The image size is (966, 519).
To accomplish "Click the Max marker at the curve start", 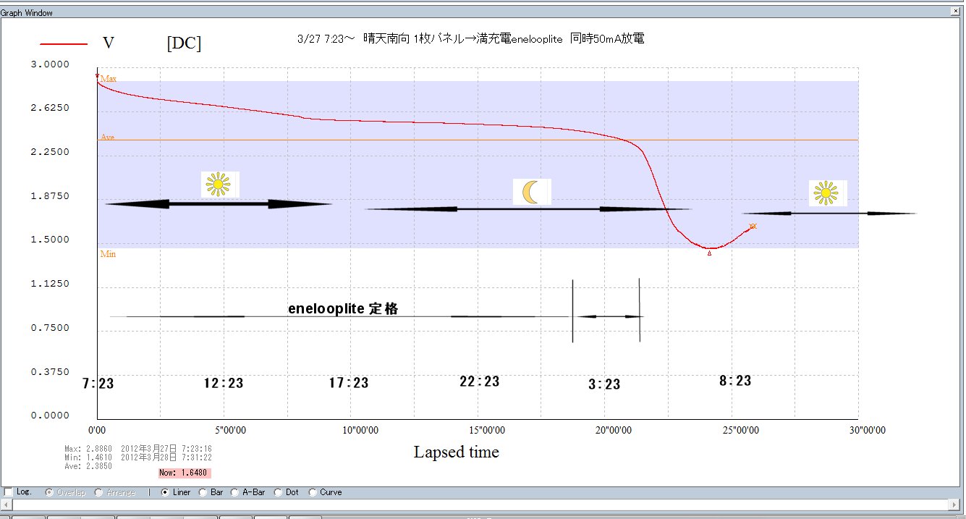I will 97,76.
